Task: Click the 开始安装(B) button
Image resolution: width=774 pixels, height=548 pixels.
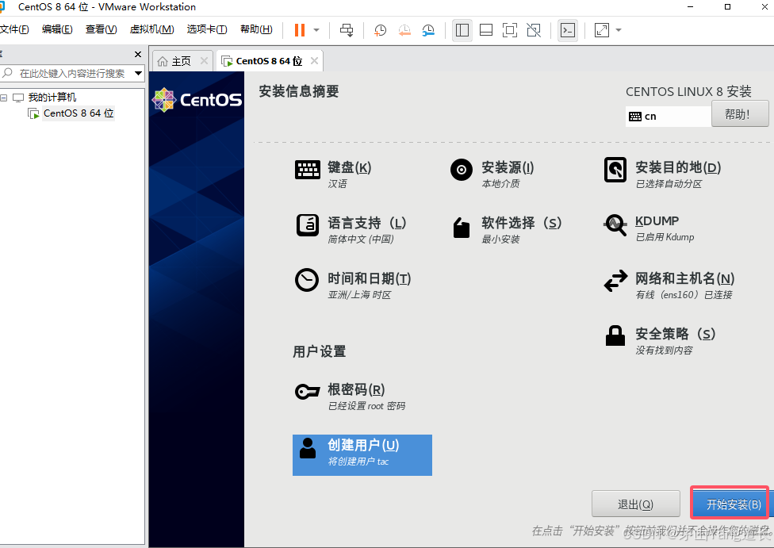Action: (732, 504)
